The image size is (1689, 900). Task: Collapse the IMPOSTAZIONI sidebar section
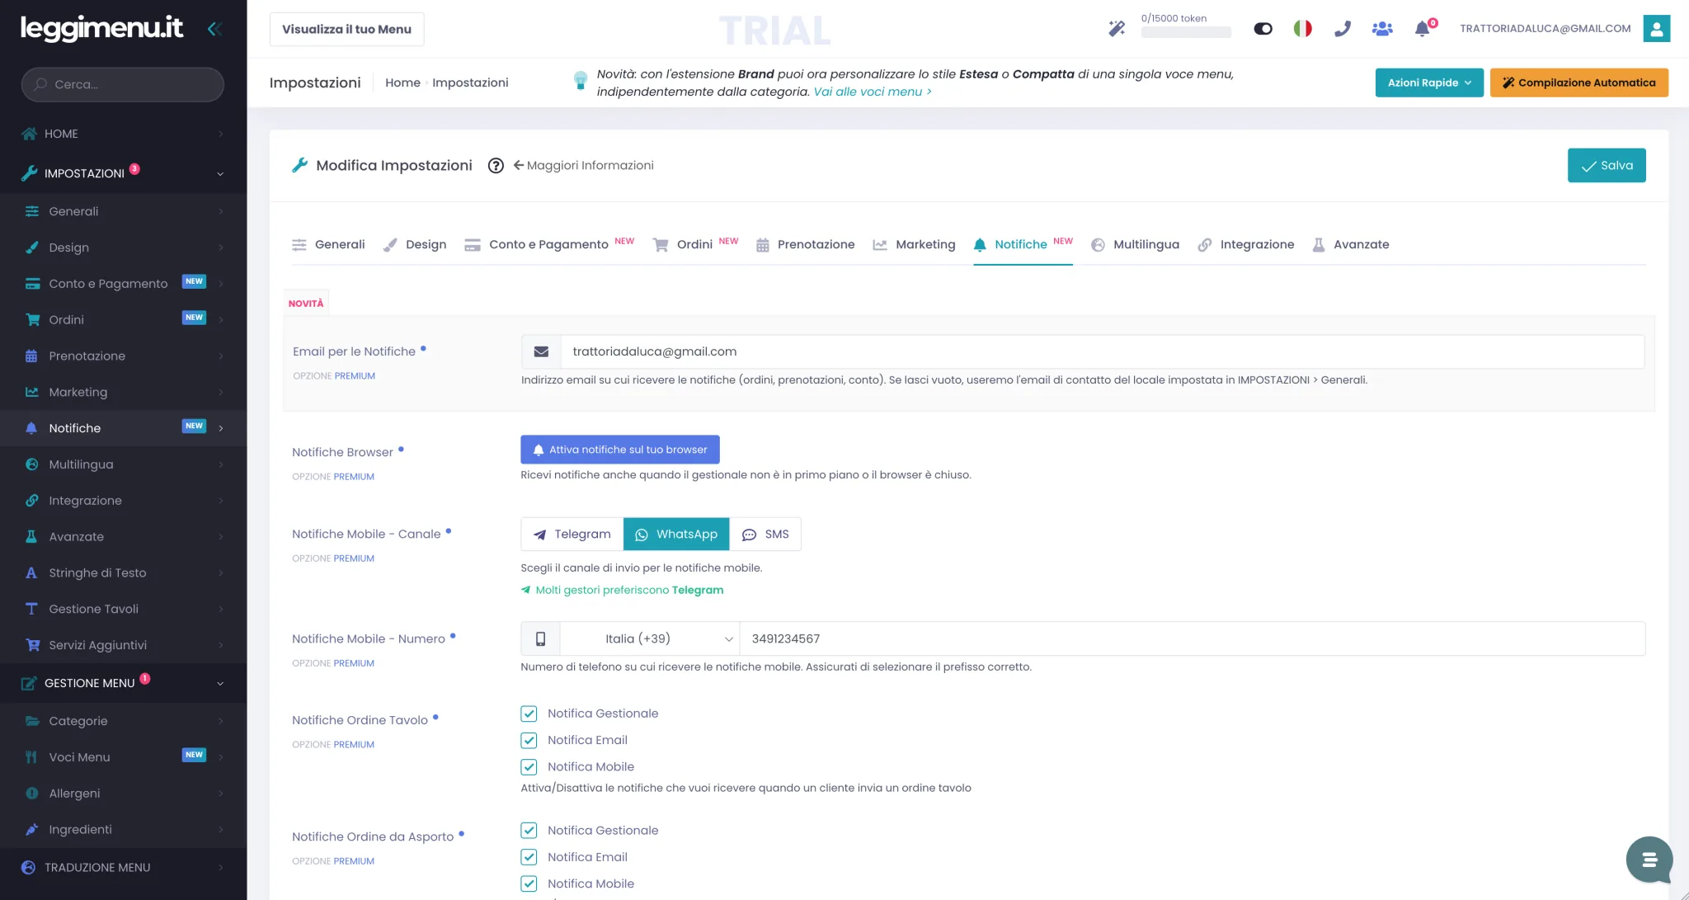click(x=220, y=174)
